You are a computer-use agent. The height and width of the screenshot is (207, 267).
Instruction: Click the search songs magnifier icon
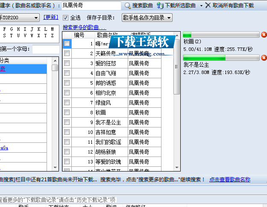128,6
